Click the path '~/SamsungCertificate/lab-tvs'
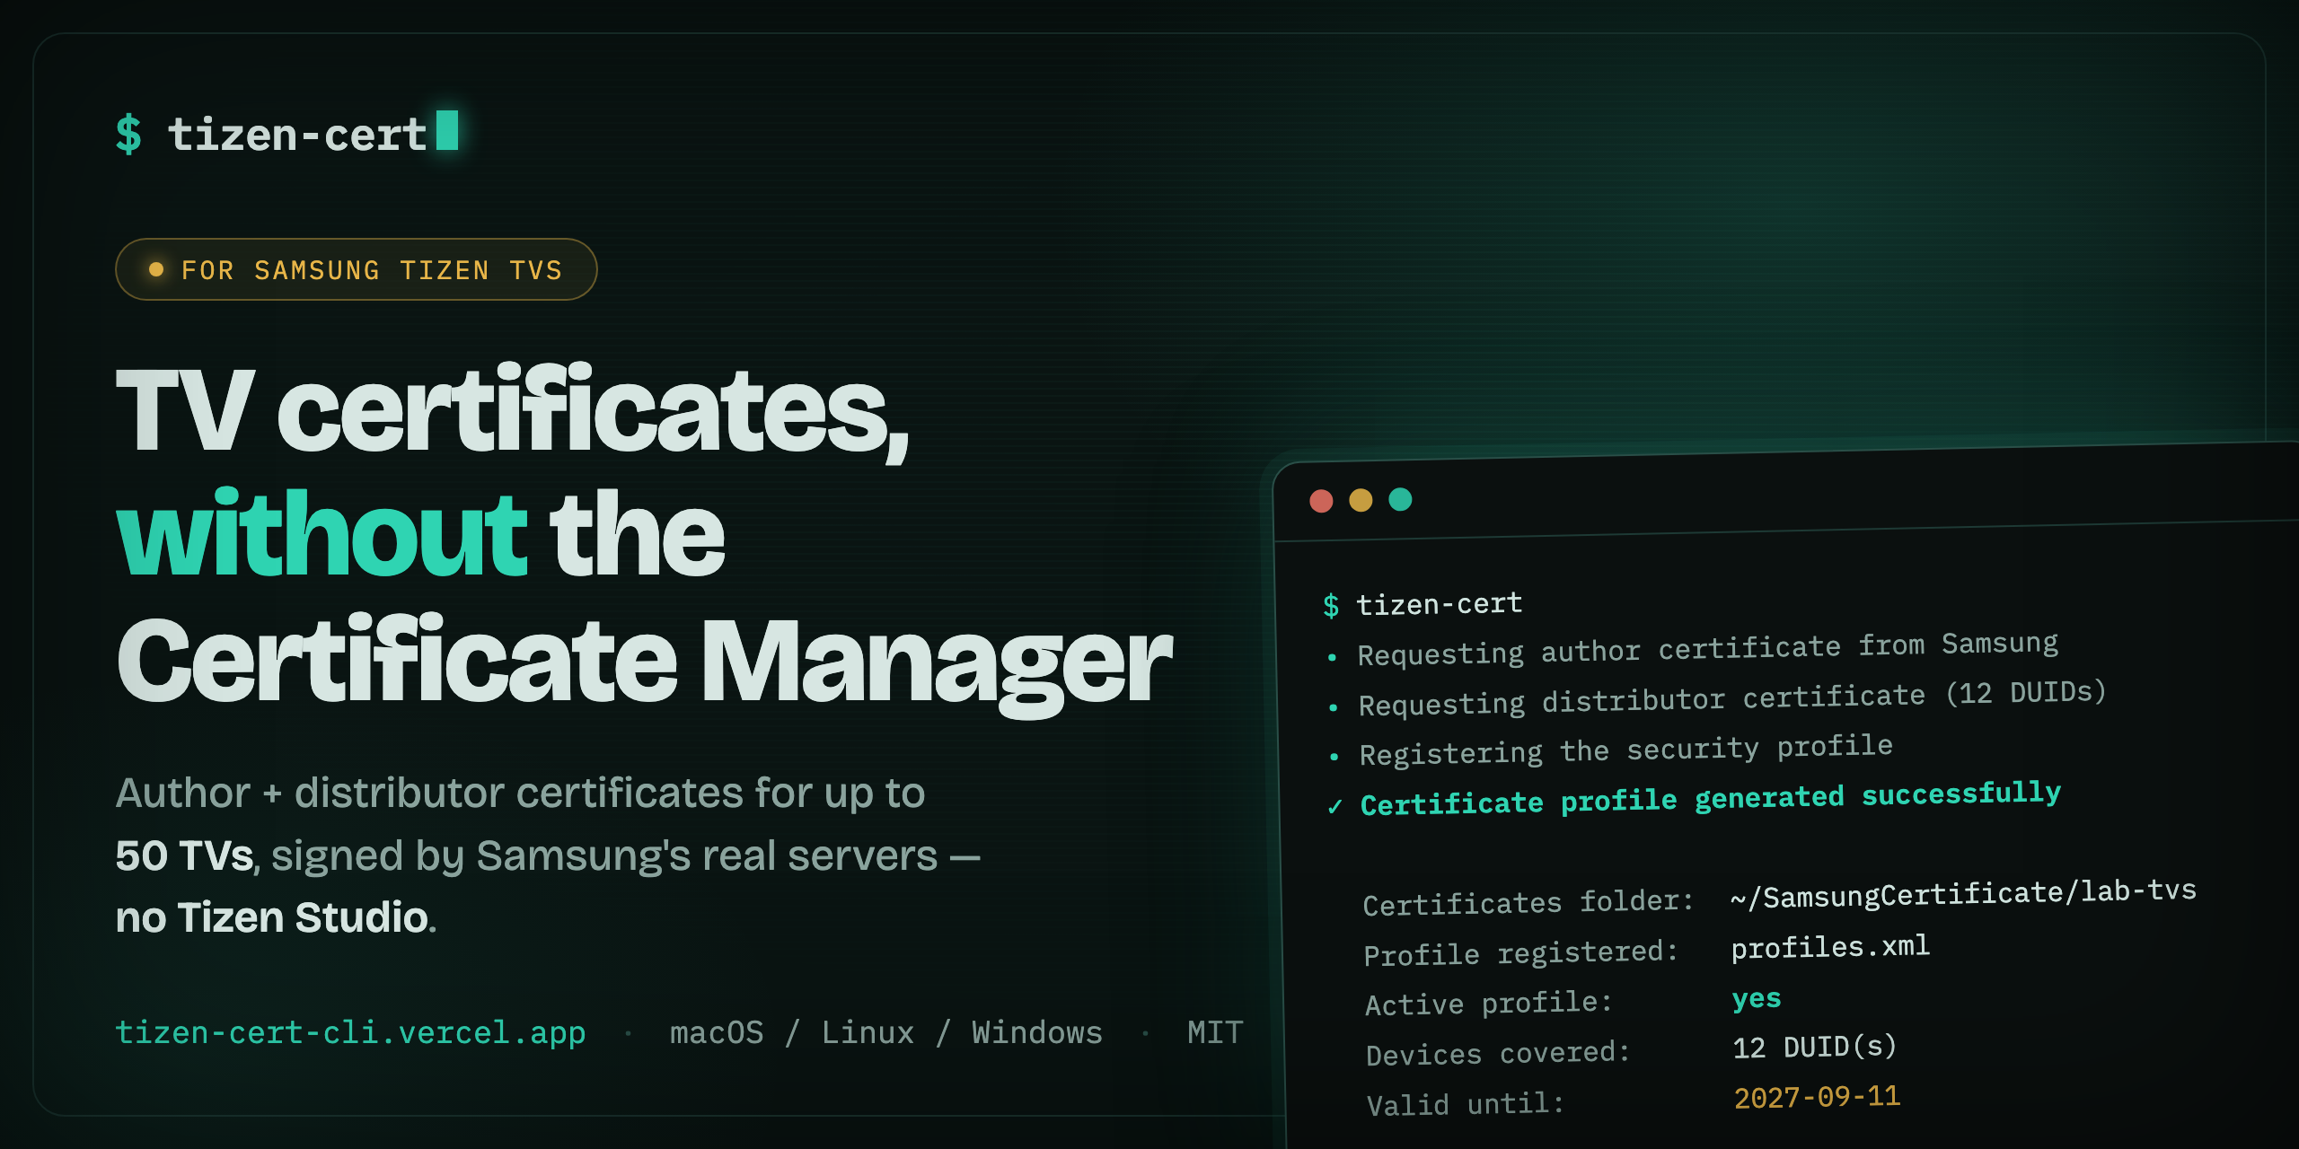 [1963, 893]
